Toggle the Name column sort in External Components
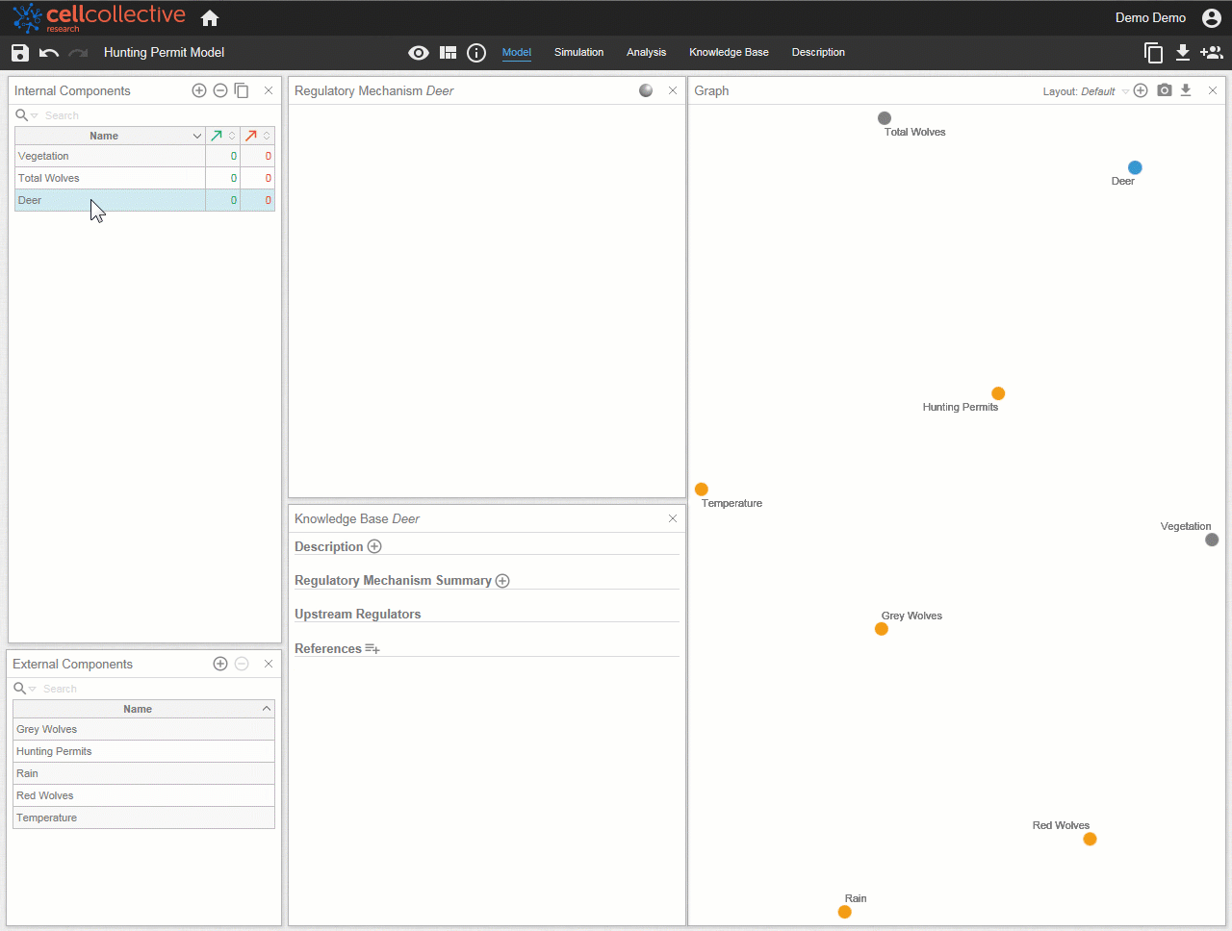Viewport: 1232px width, 931px height. (x=267, y=709)
